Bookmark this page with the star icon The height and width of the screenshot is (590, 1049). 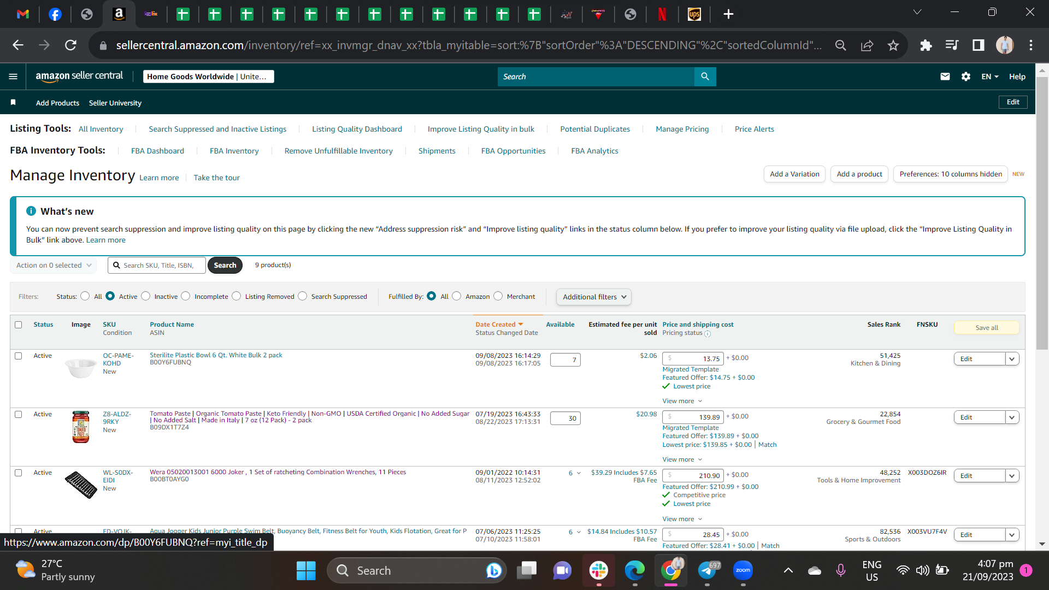893,45
